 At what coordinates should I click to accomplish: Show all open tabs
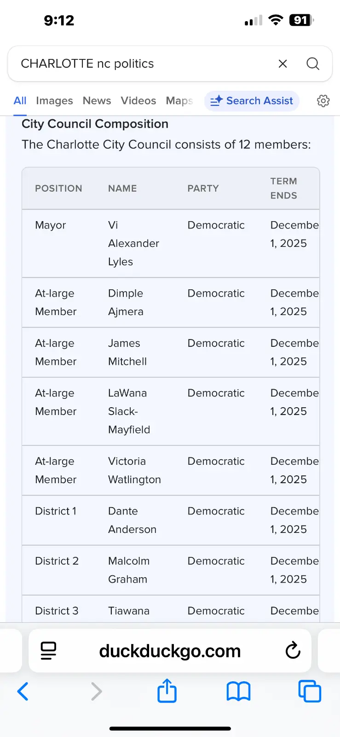click(x=310, y=691)
